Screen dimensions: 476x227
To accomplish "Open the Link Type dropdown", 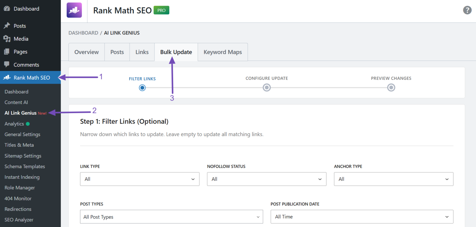I will point(140,179).
